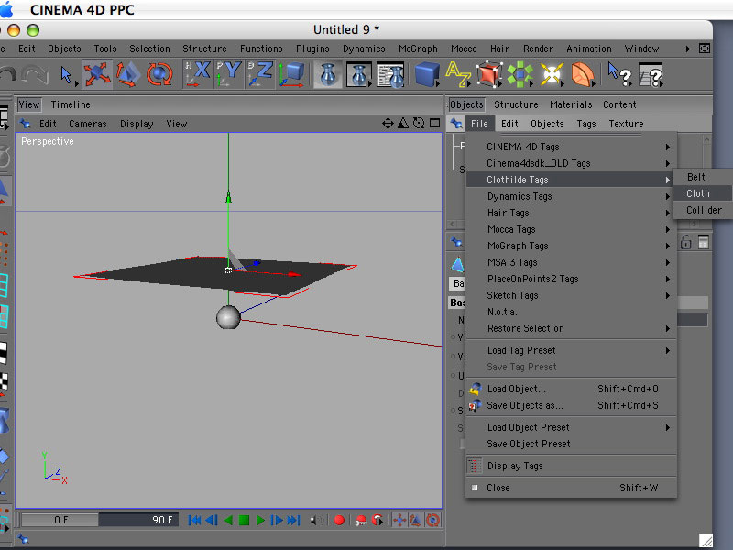
Task: Click the record keyframe red button
Action: [339, 520]
